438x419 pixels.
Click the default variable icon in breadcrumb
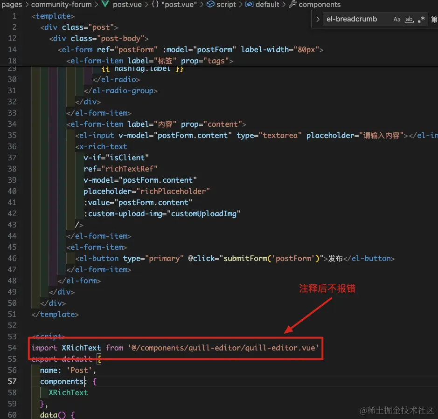[249, 4]
